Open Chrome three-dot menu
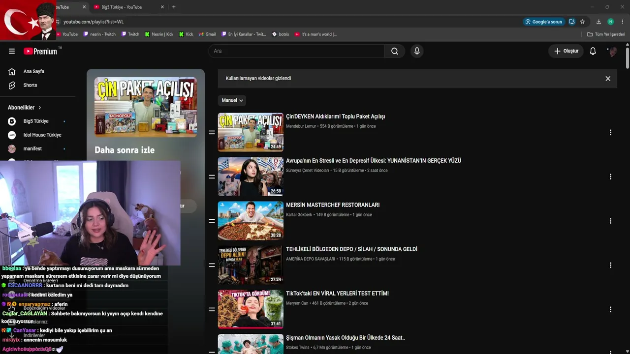The image size is (630, 354). tap(623, 22)
